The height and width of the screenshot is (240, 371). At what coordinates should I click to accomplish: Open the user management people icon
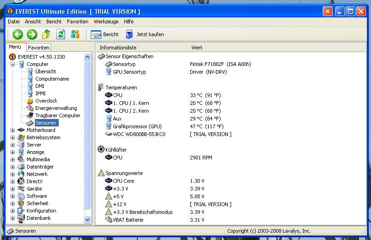[x=75, y=34]
